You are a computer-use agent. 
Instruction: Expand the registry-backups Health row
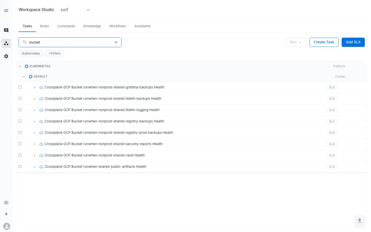tap(34, 121)
